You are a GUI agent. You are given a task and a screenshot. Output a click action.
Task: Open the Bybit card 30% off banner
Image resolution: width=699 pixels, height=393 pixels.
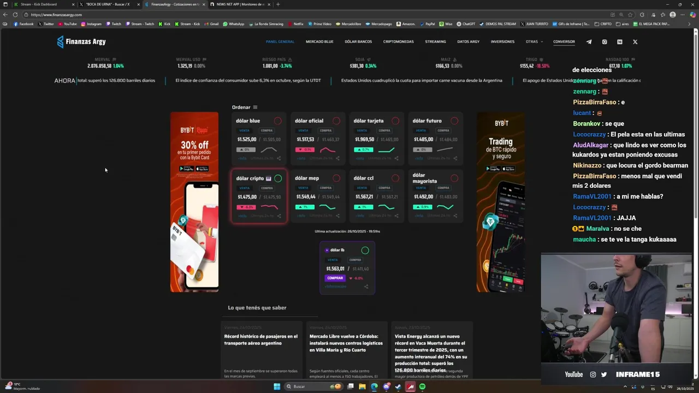pyautogui.click(x=194, y=202)
